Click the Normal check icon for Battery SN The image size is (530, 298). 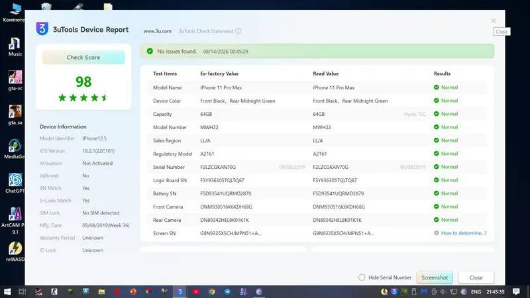437,193
